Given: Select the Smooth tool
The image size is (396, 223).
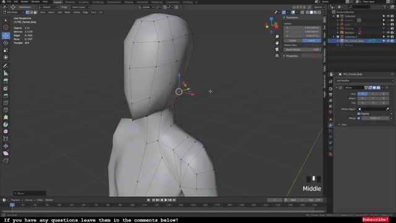Looking at the screenshot, I should coord(6,131).
